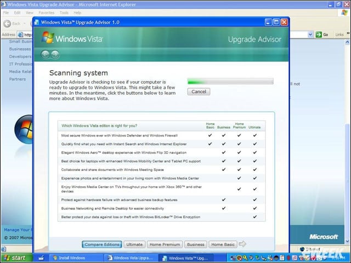Viewport: 351px width, 263px height.
Task: Click the Ultimate column header
Action: (254, 127)
